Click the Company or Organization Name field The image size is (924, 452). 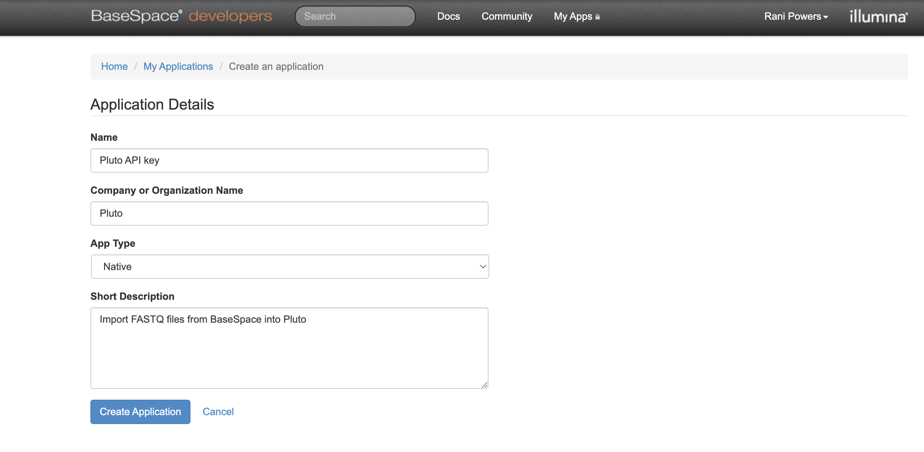(x=289, y=213)
